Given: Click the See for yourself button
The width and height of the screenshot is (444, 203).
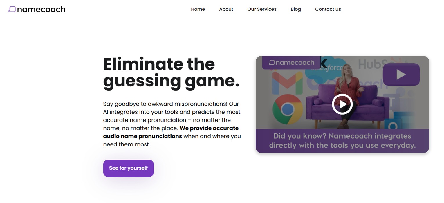Looking at the screenshot, I should 128,168.
